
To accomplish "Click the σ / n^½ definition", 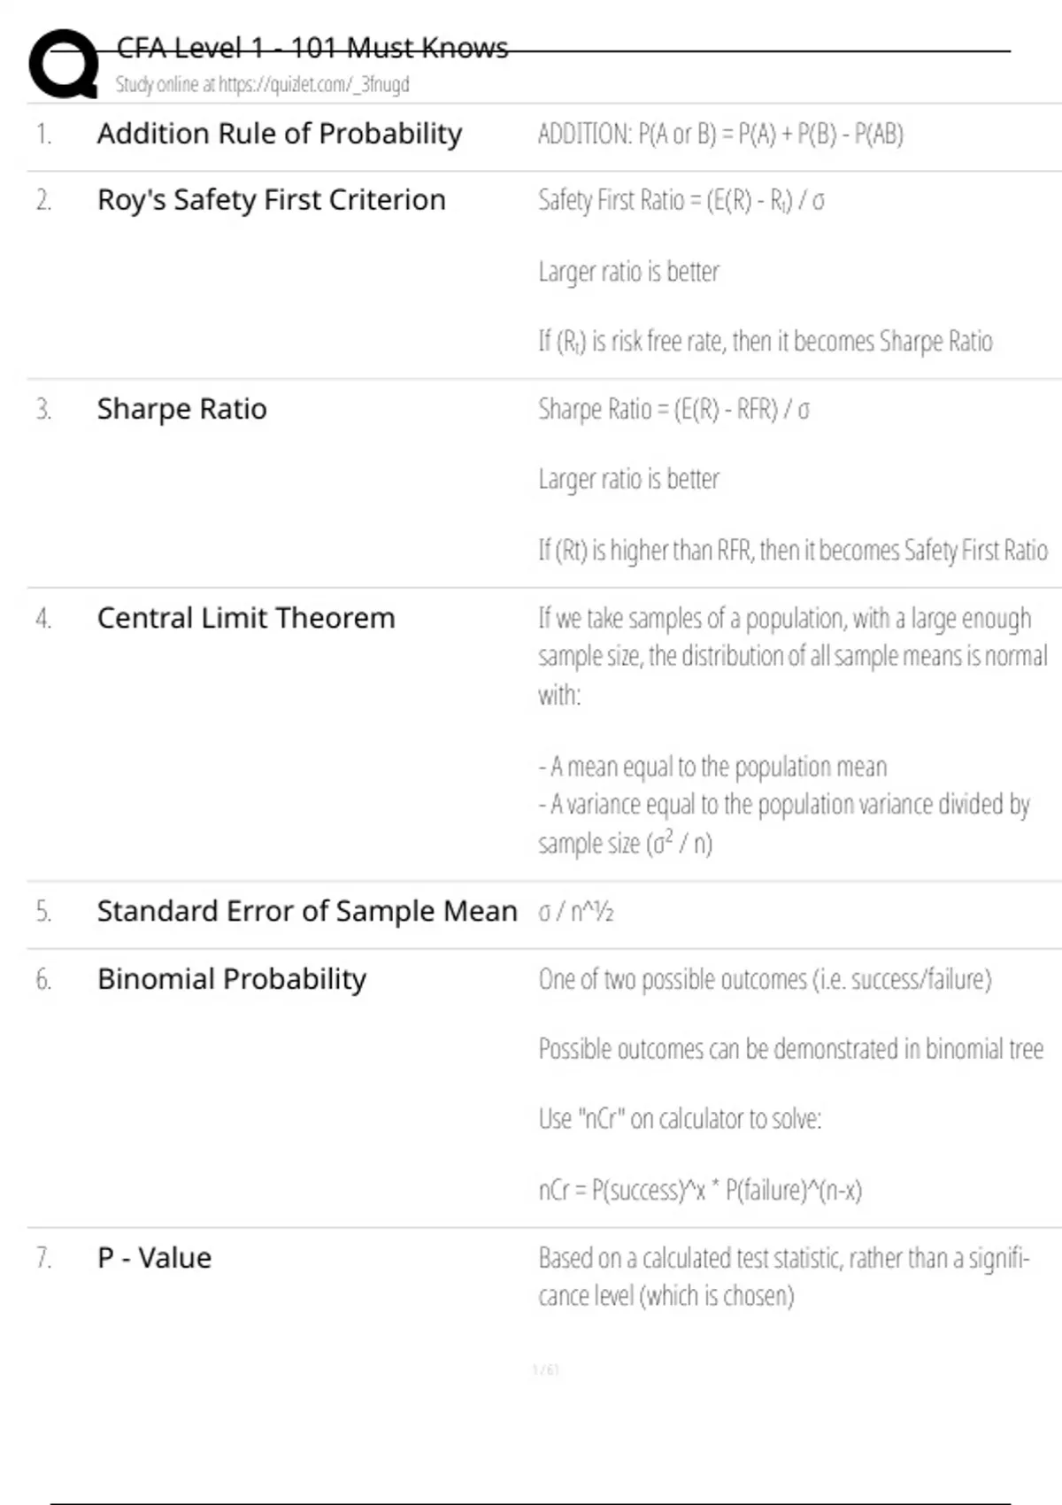I will (576, 912).
